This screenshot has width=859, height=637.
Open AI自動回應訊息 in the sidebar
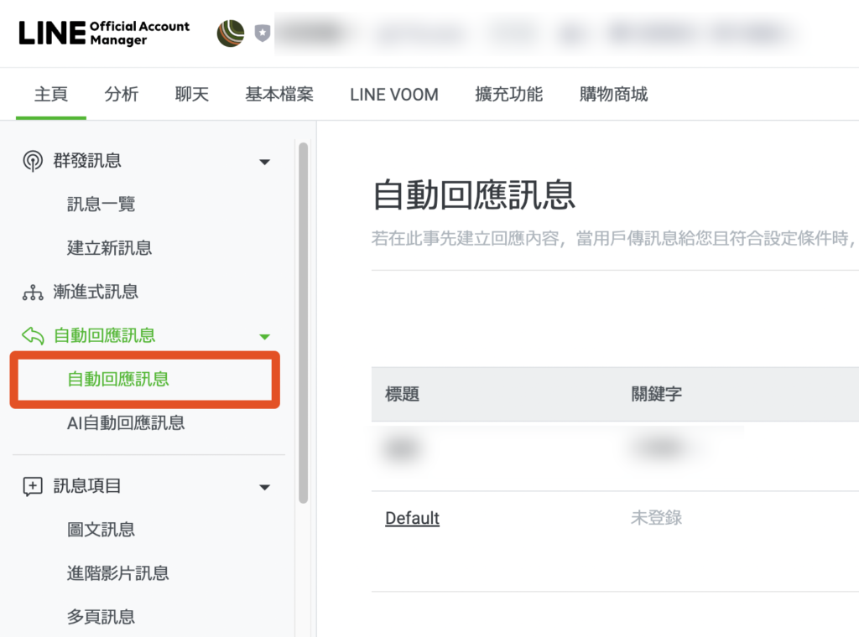[x=126, y=423]
